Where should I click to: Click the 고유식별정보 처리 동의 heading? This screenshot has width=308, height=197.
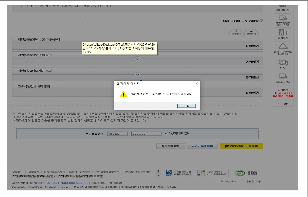pyautogui.click(x=34, y=86)
